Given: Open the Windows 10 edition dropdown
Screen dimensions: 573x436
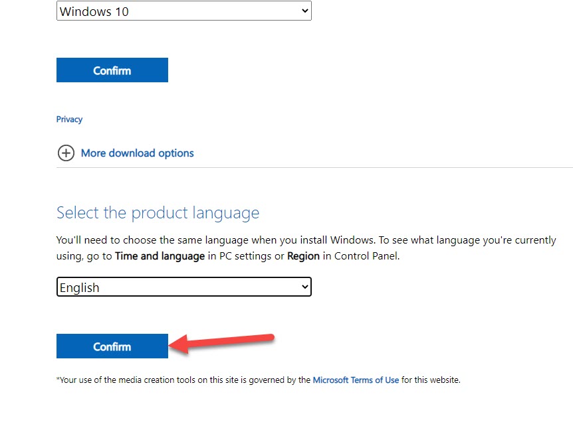Looking at the screenshot, I should [183, 11].
